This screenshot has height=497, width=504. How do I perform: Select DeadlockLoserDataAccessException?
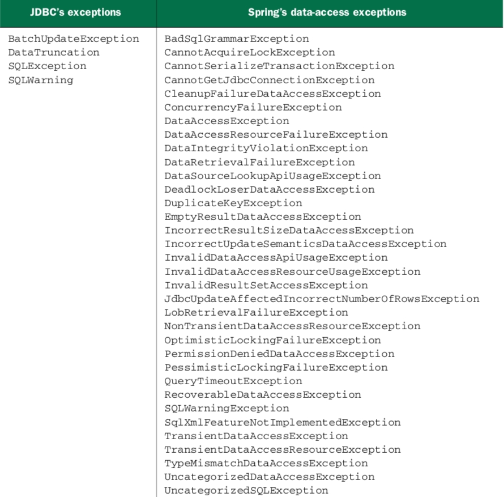click(x=270, y=189)
